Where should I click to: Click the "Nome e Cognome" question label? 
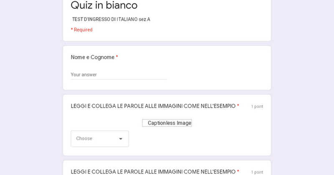[x=92, y=57]
